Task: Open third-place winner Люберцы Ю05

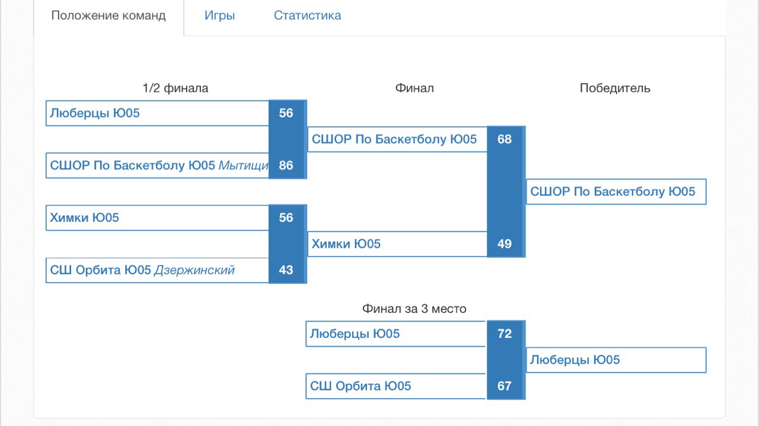Action: pos(575,360)
